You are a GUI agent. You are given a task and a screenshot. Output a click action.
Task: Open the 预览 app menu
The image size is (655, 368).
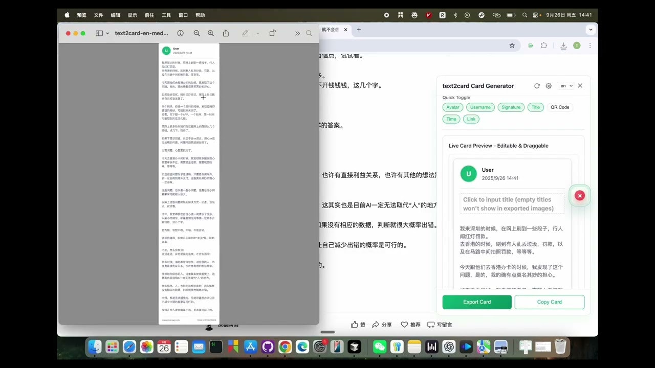(x=82, y=15)
